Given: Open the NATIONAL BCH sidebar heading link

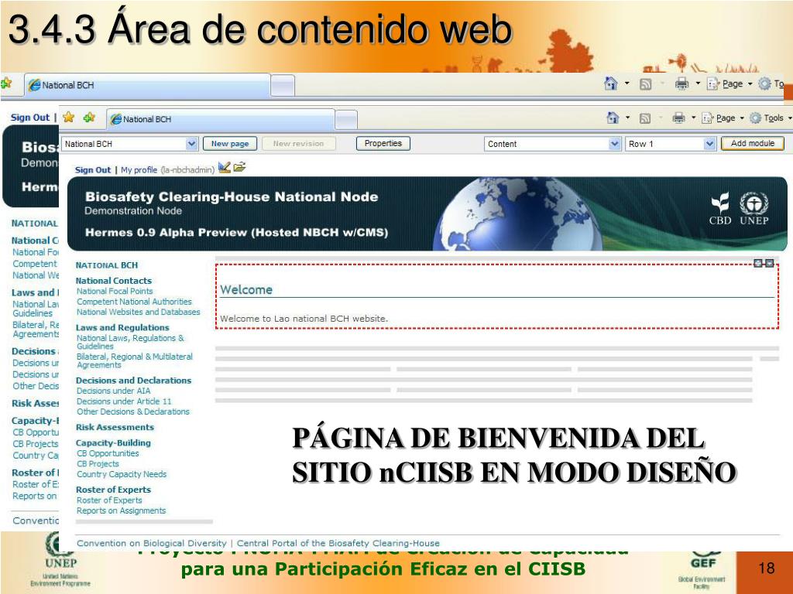Looking at the screenshot, I should coord(106,265).
